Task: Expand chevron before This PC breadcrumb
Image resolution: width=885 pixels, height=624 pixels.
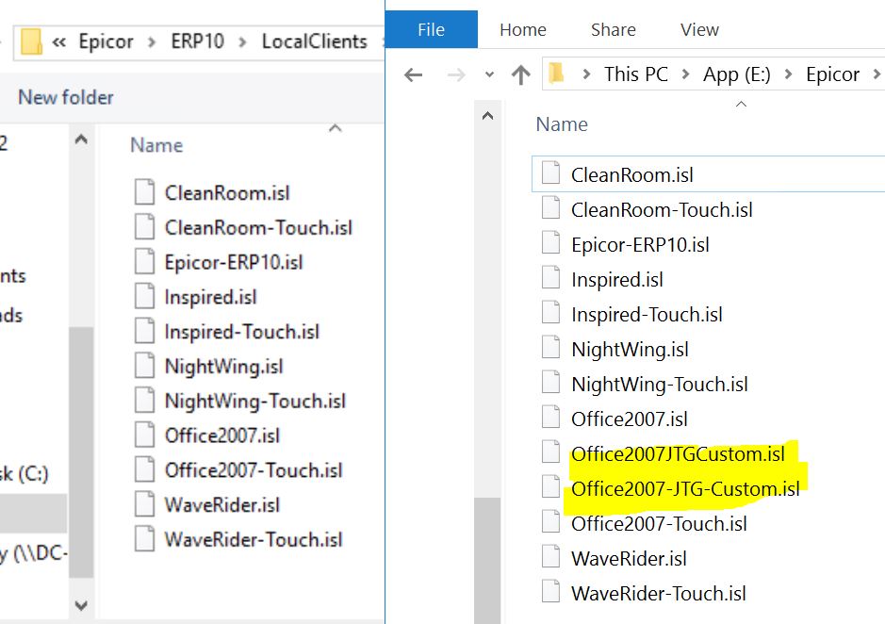Action: tap(586, 74)
